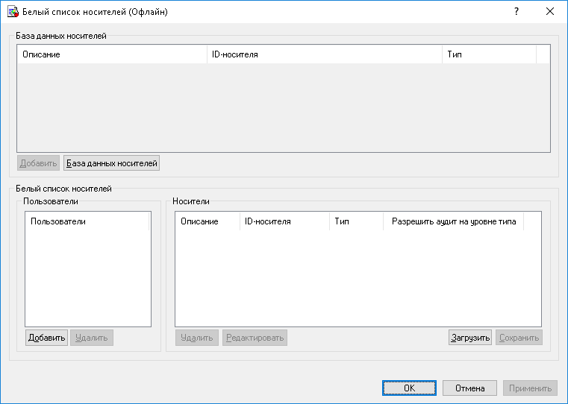Click the Тип column header in top list
The width and height of the screenshot is (568, 404).
pyautogui.click(x=488, y=54)
